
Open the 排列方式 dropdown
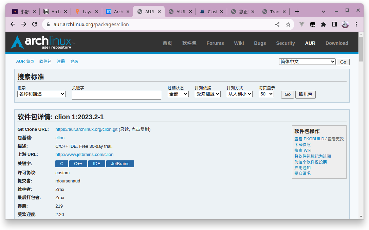(x=239, y=94)
